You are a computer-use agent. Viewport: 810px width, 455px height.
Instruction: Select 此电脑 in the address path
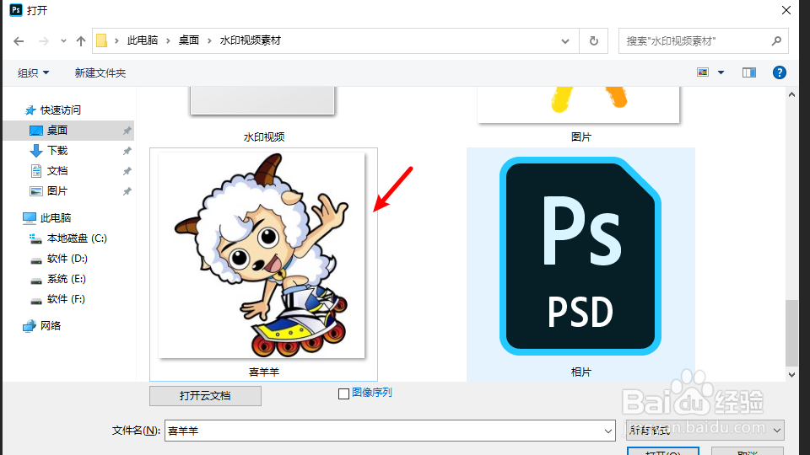point(143,40)
